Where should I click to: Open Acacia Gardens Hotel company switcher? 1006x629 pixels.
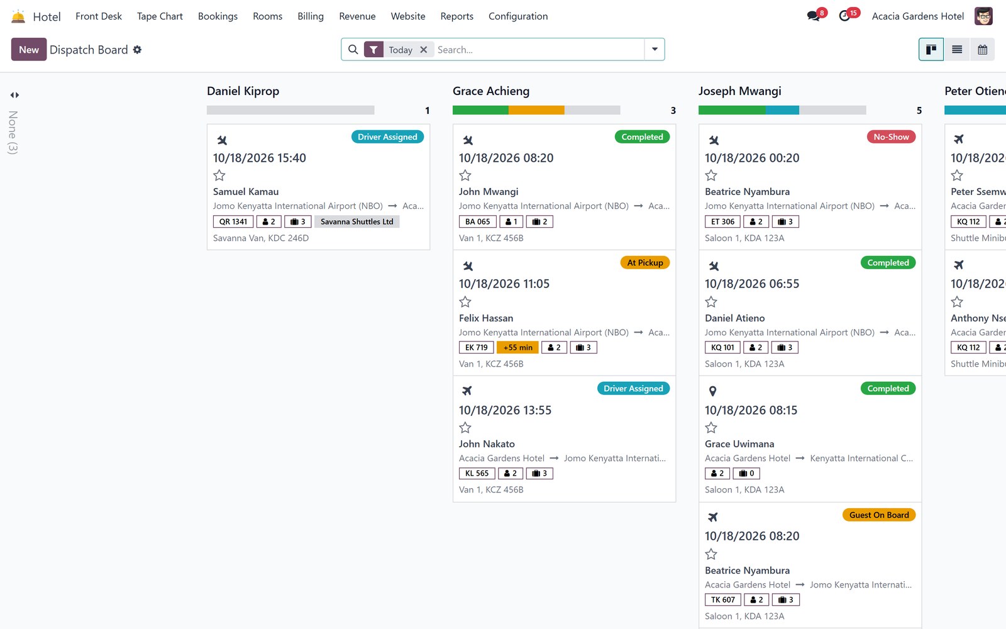tap(918, 16)
